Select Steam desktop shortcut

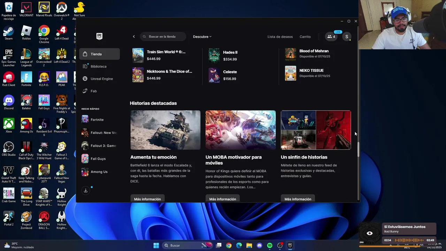(x=9, y=33)
